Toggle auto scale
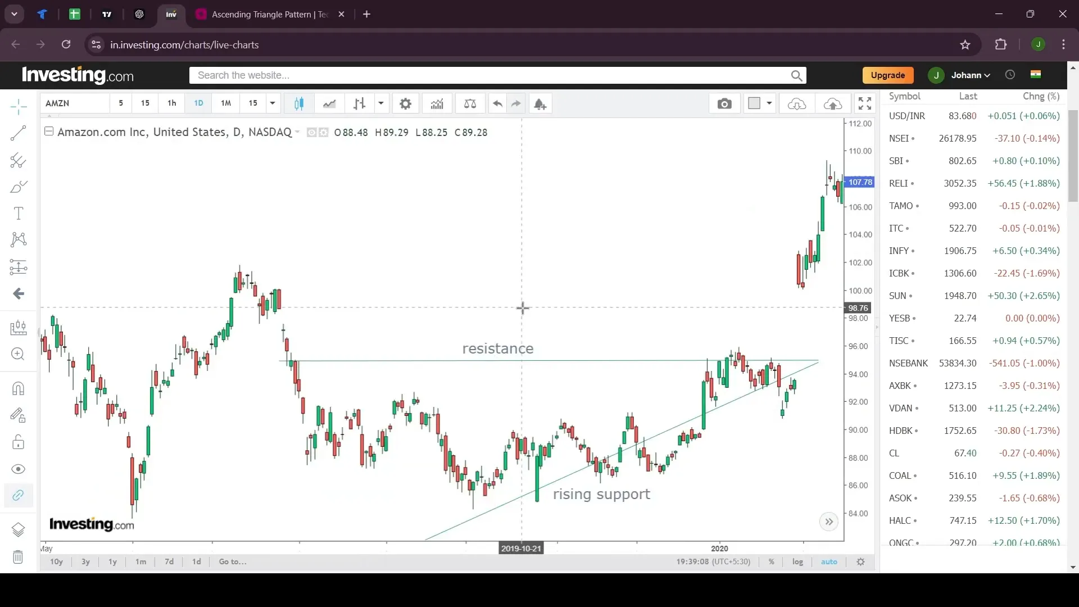The width and height of the screenshot is (1079, 607). tap(829, 561)
